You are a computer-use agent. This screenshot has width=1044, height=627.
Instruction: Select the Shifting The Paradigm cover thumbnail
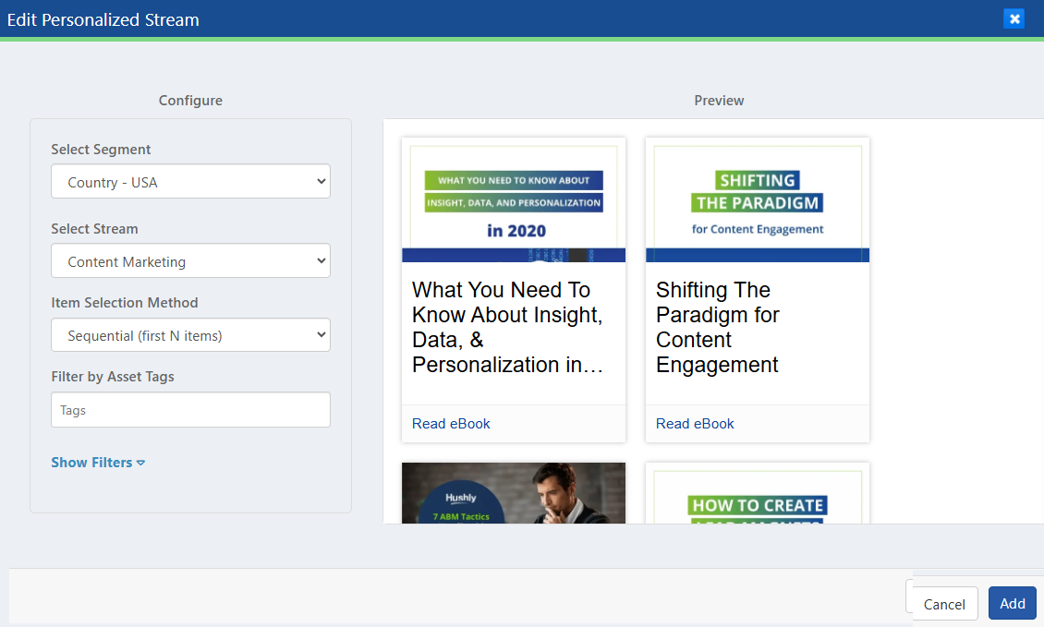coord(757,199)
